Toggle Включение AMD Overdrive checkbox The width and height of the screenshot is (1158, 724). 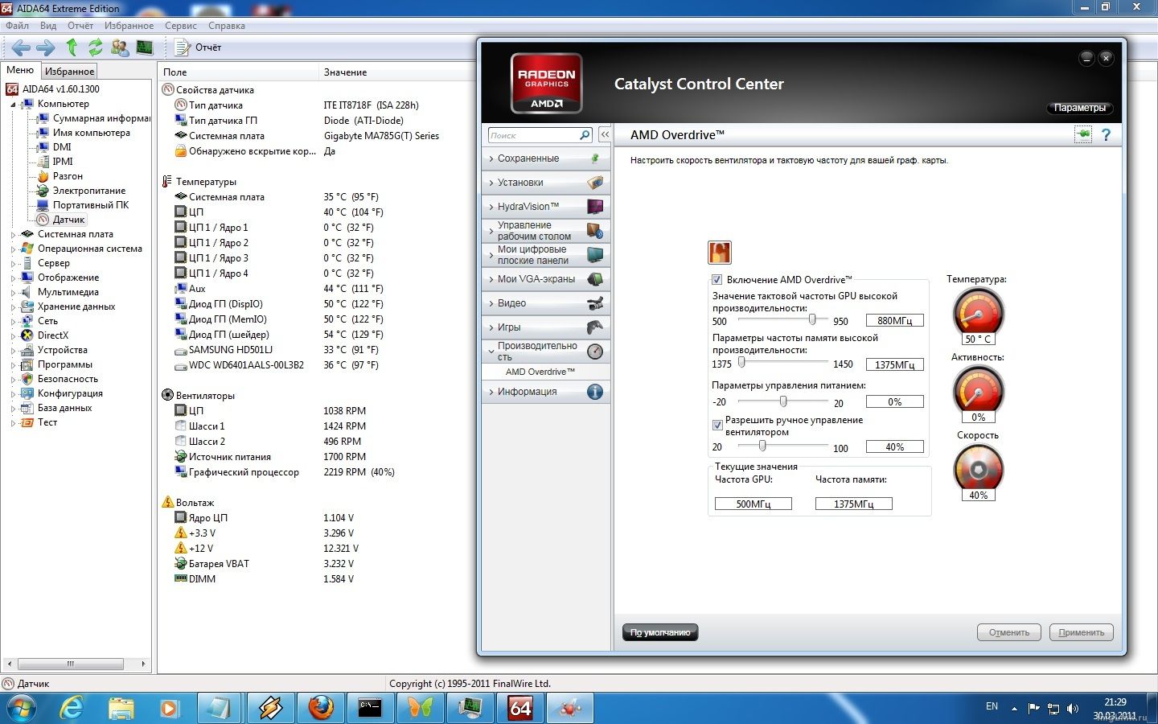[x=717, y=280]
